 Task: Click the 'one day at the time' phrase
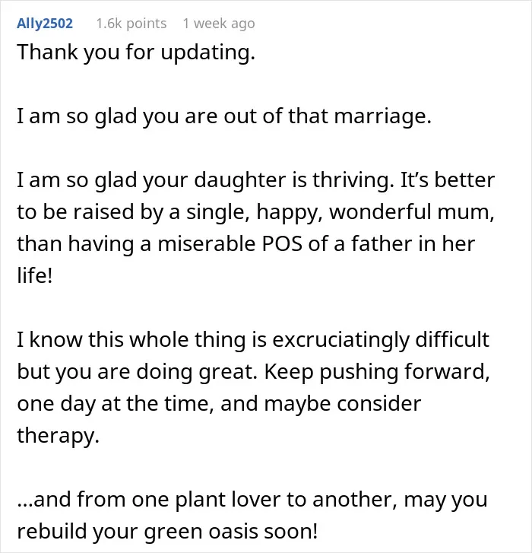pos(115,404)
